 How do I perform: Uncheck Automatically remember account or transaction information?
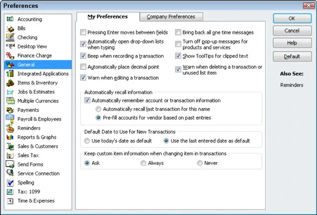87,100
